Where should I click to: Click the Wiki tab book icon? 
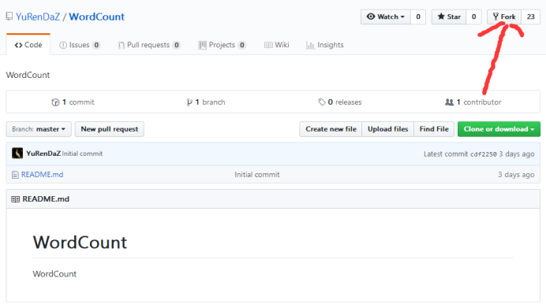pos(268,45)
